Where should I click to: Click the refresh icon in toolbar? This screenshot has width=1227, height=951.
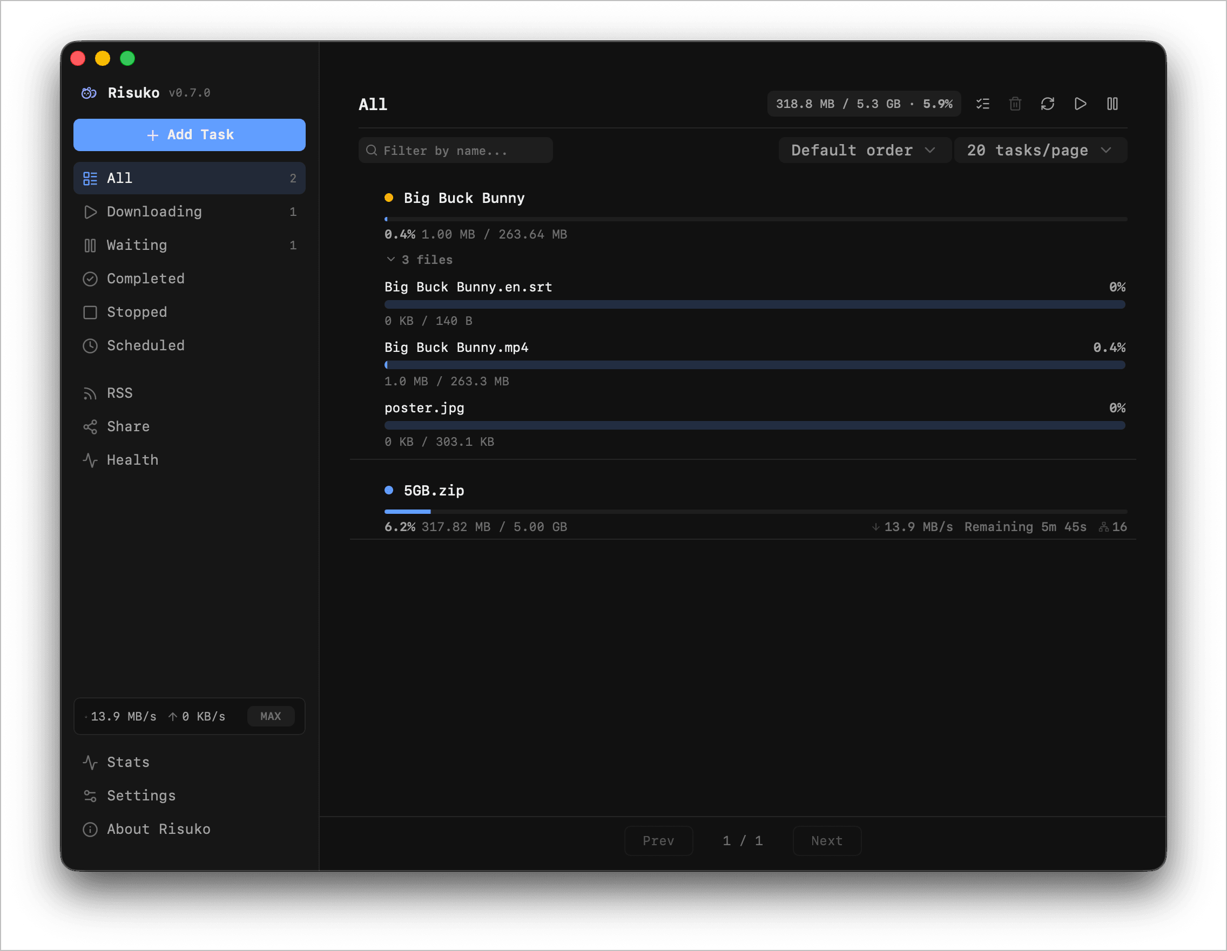pyautogui.click(x=1047, y=104)
